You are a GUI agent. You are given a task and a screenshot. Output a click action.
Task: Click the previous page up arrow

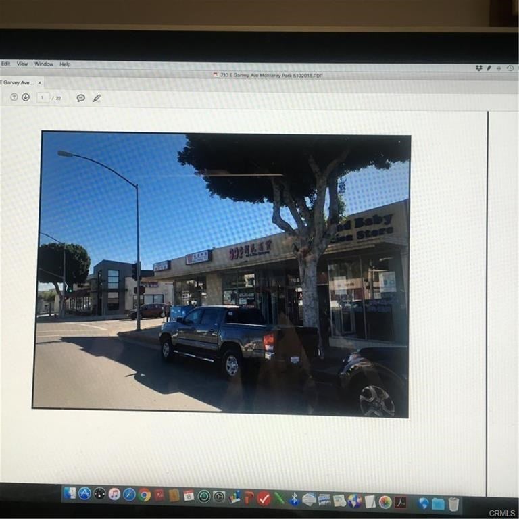coord(14,97)
